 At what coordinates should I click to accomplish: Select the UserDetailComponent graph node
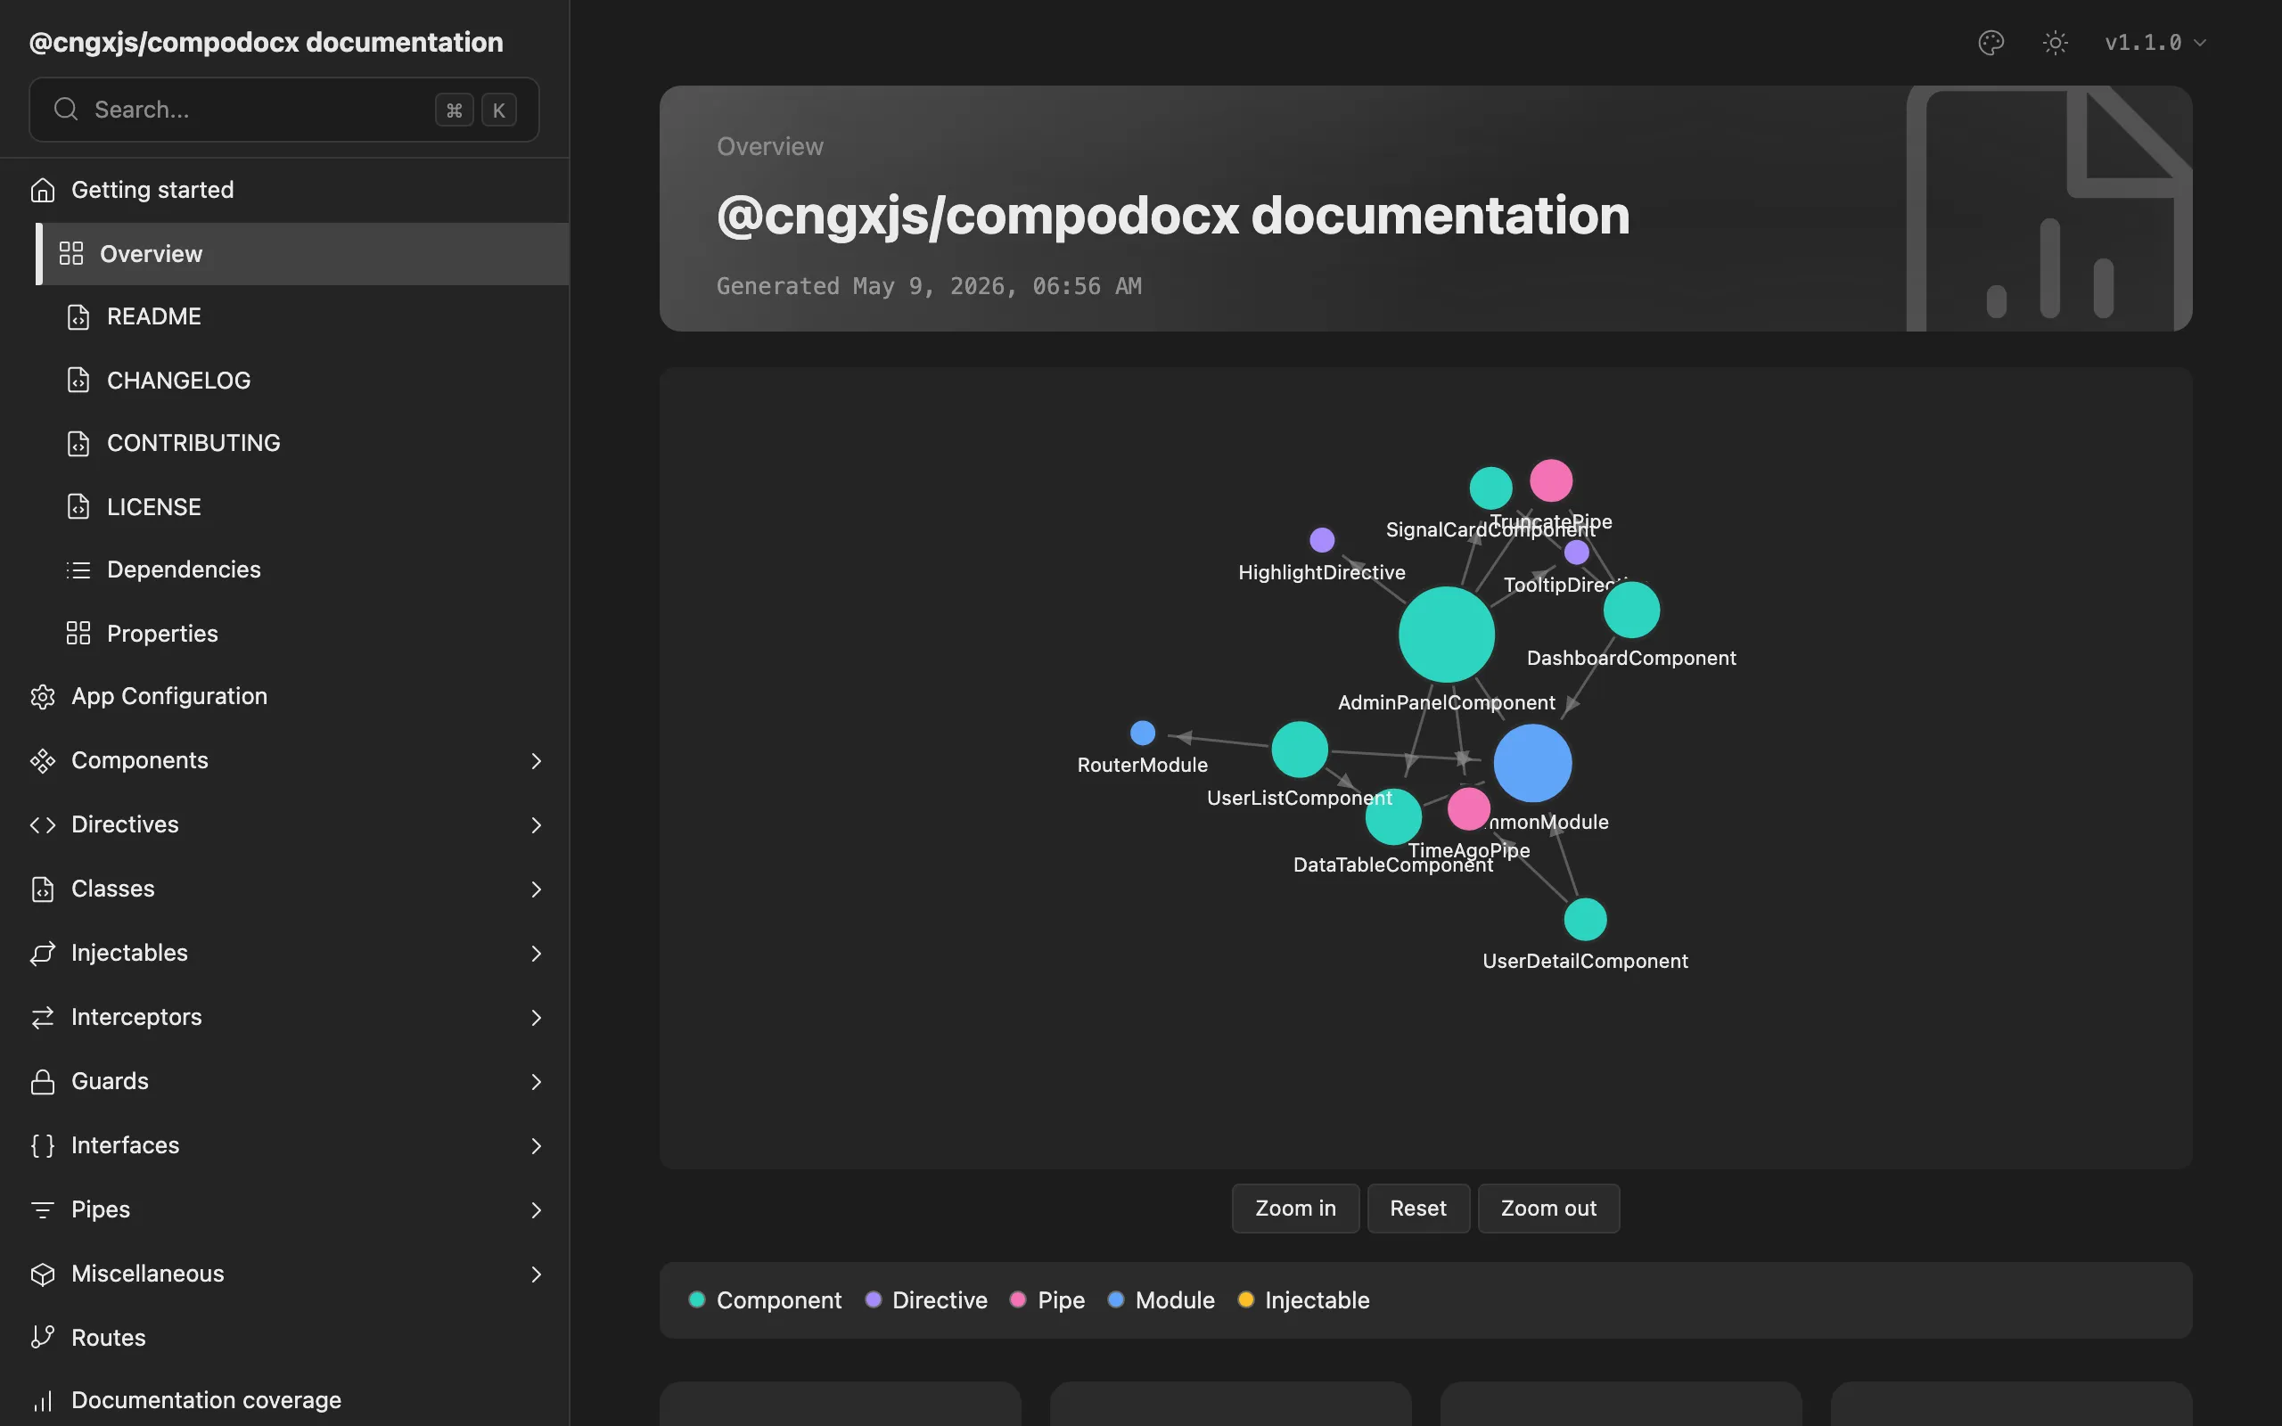click(1585, 920)
